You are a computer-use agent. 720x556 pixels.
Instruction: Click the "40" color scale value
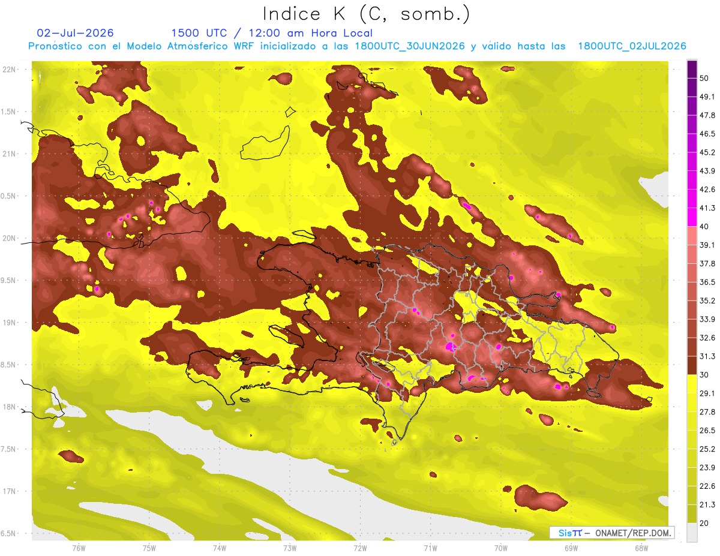(x=705, y=226)
